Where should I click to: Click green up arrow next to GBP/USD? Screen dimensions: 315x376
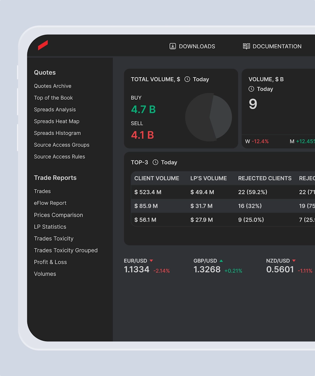pyautogui.click(x=221, y=261)
